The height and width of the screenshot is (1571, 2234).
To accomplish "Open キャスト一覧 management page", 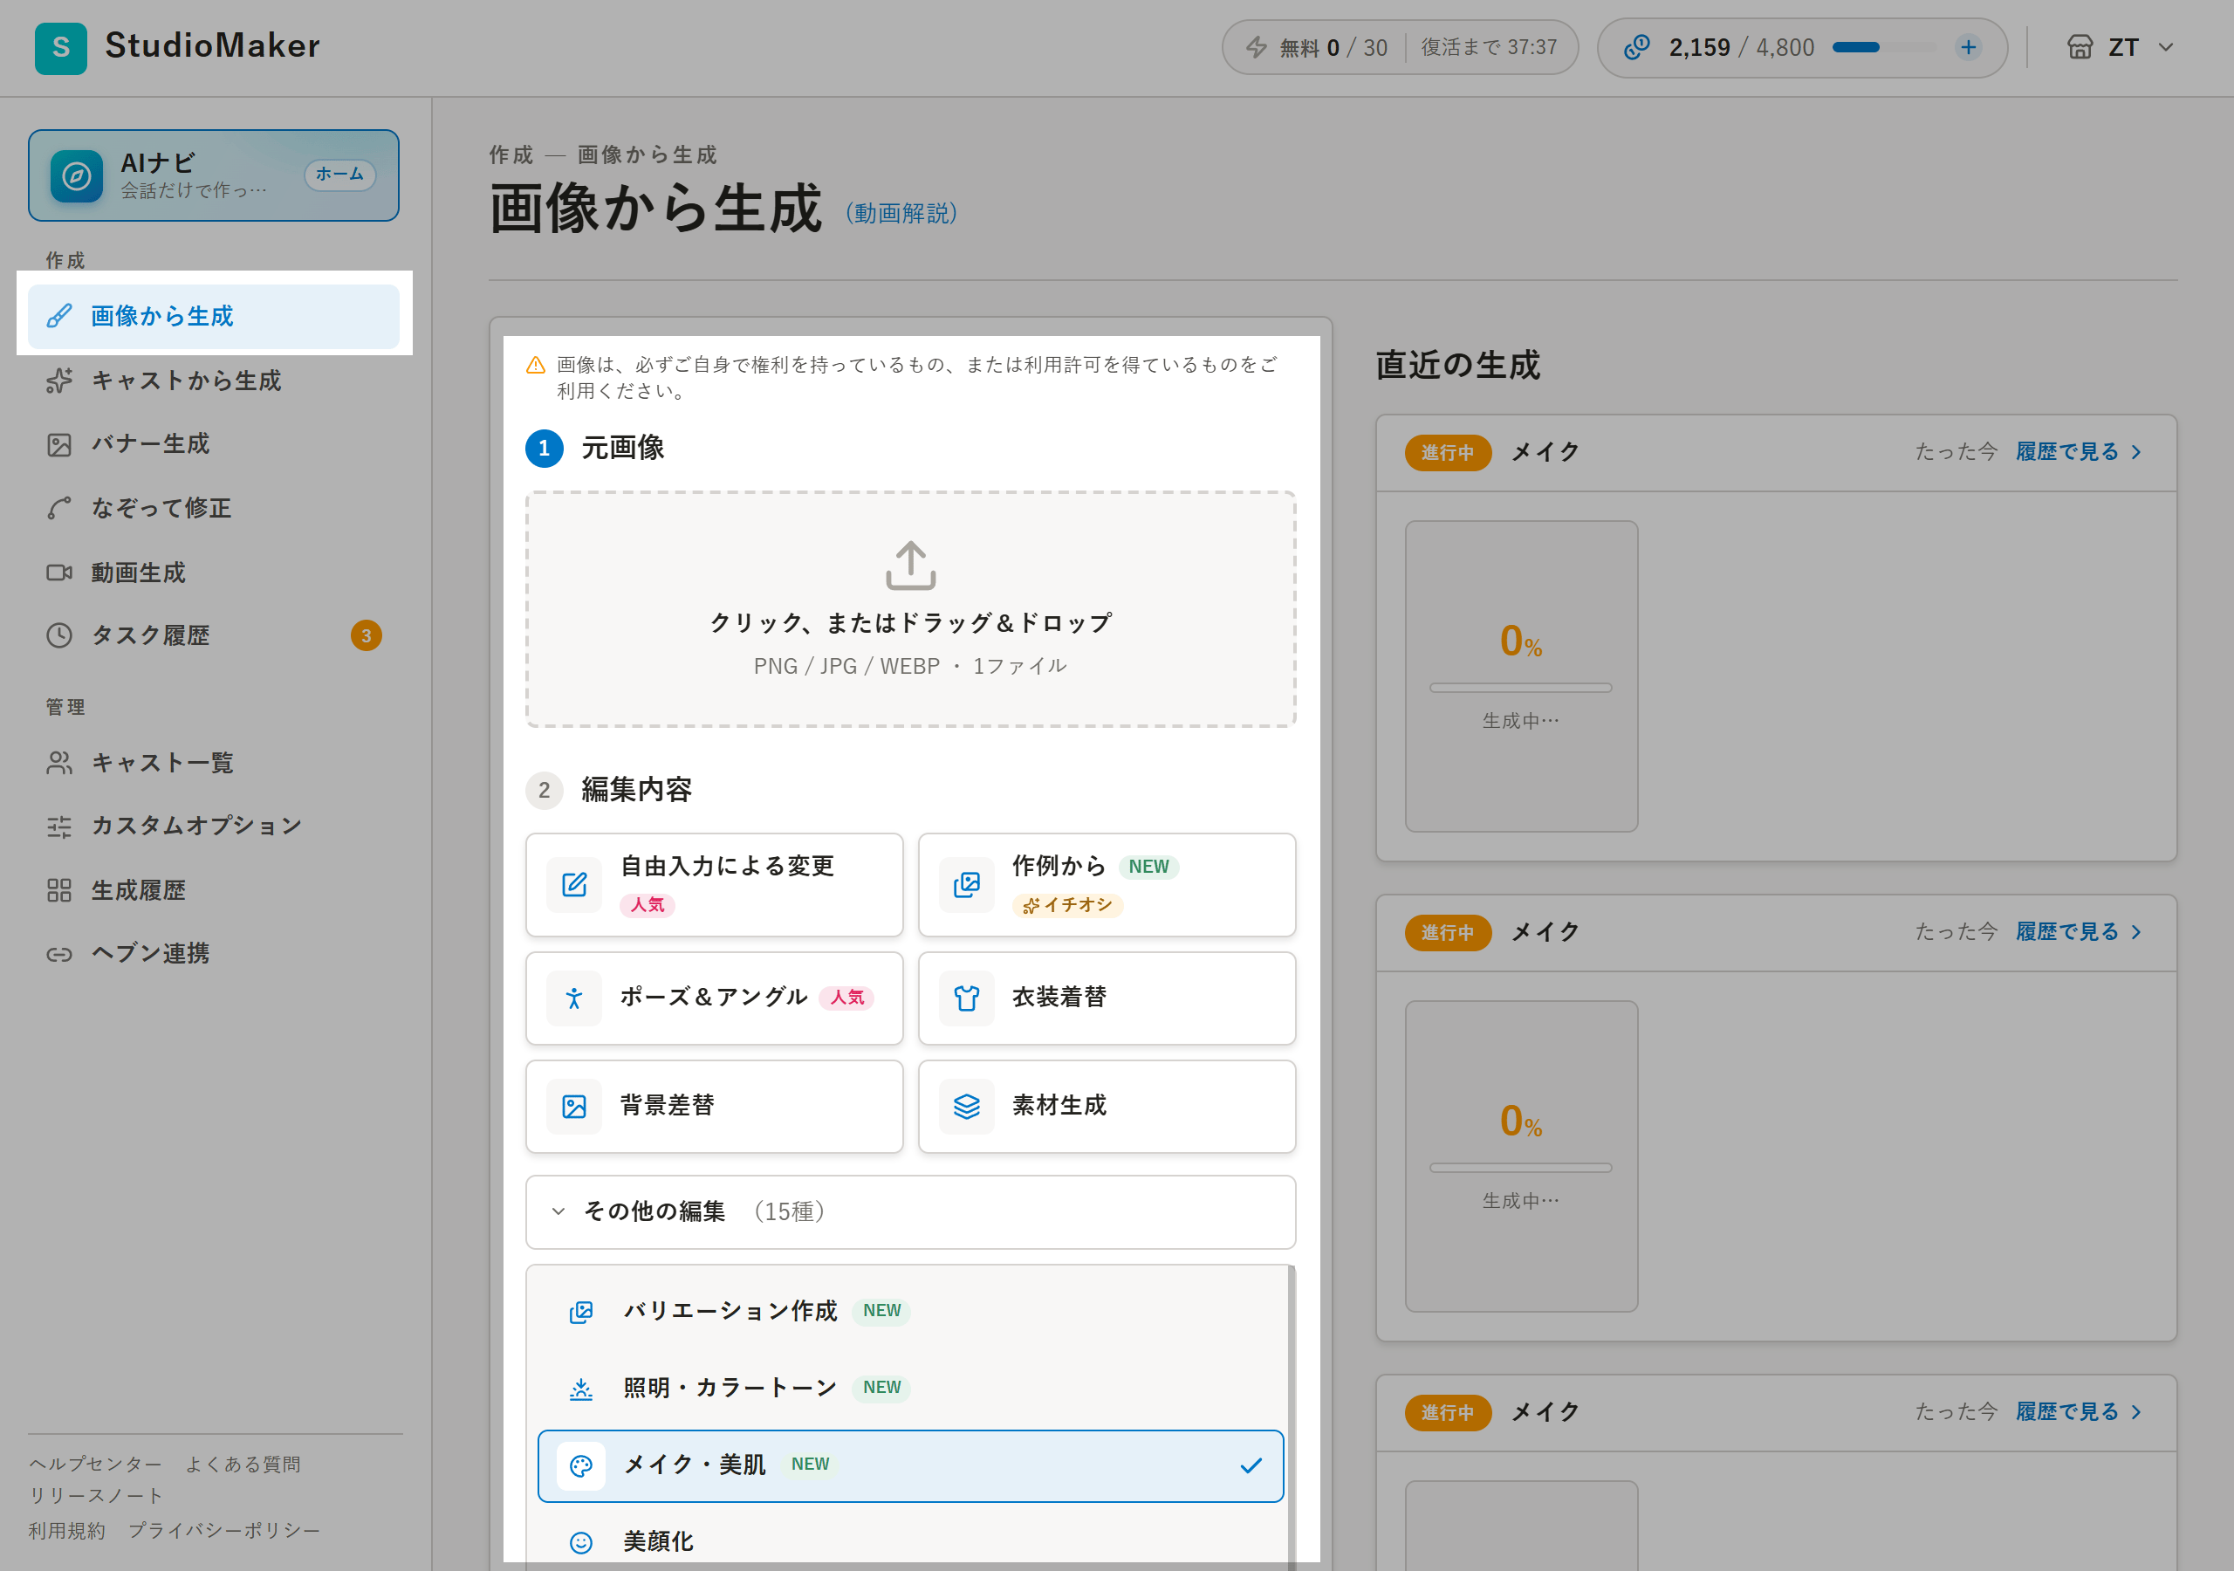I will 213,762.
